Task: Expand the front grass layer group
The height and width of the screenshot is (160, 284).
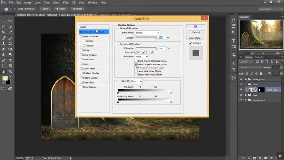Action: 246,80
